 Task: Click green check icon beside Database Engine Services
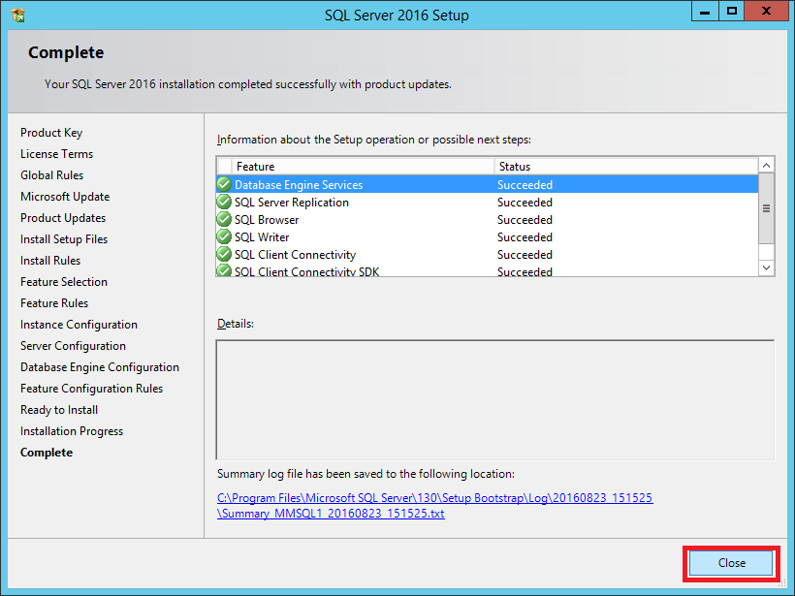point(224,185)
